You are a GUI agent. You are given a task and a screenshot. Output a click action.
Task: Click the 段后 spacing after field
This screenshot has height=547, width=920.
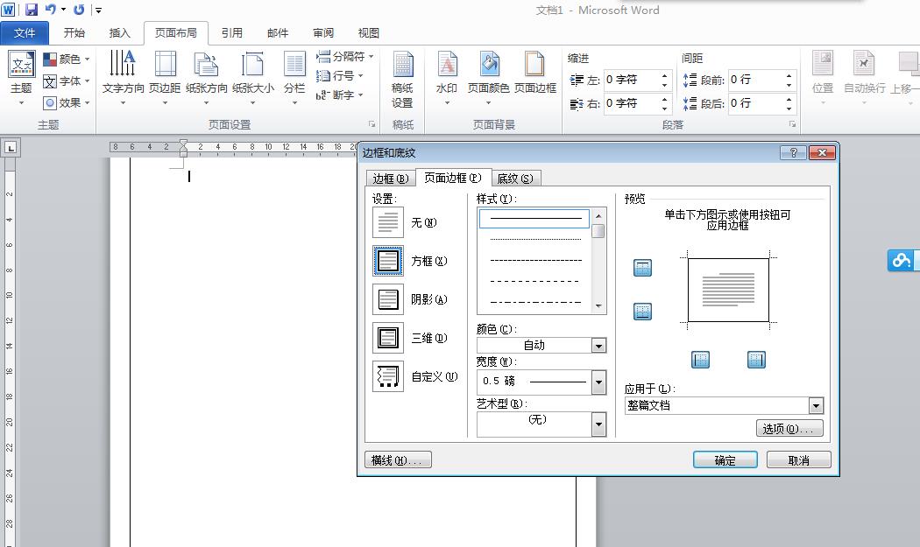click(x=755, y=103)
